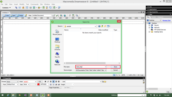
Task: Click Save in the Save As dialog
Action: [115, 67]
